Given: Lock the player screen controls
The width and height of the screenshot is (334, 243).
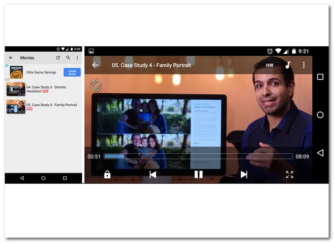Looking at the screenshot, I should pyautogui.click(x=107, y=175).
